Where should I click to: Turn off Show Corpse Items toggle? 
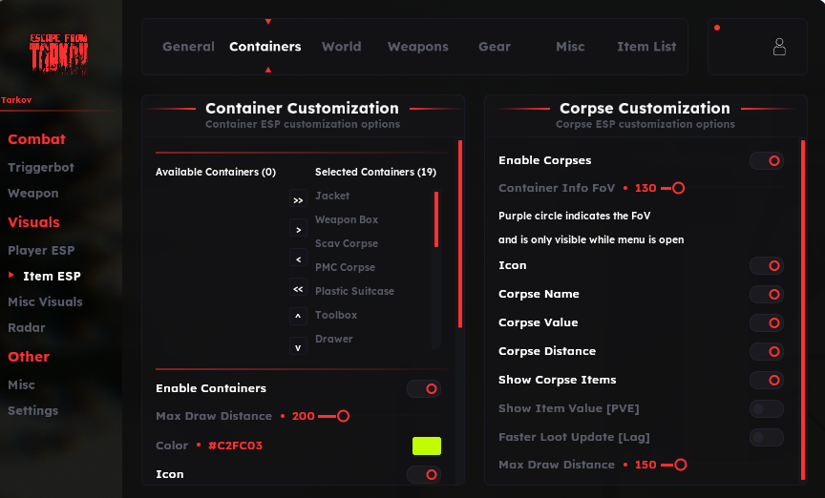(x=766, y=381)
